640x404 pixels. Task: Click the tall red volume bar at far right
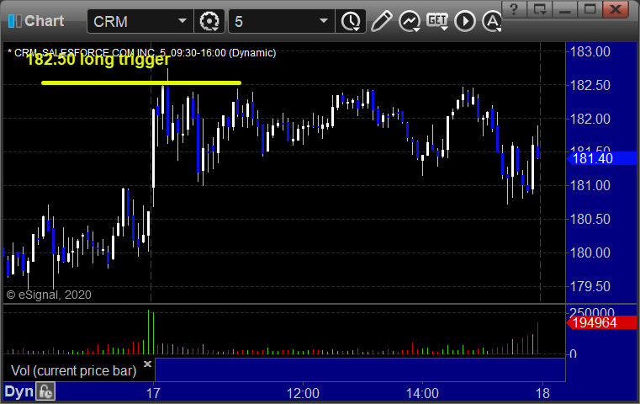click(538, 338)
